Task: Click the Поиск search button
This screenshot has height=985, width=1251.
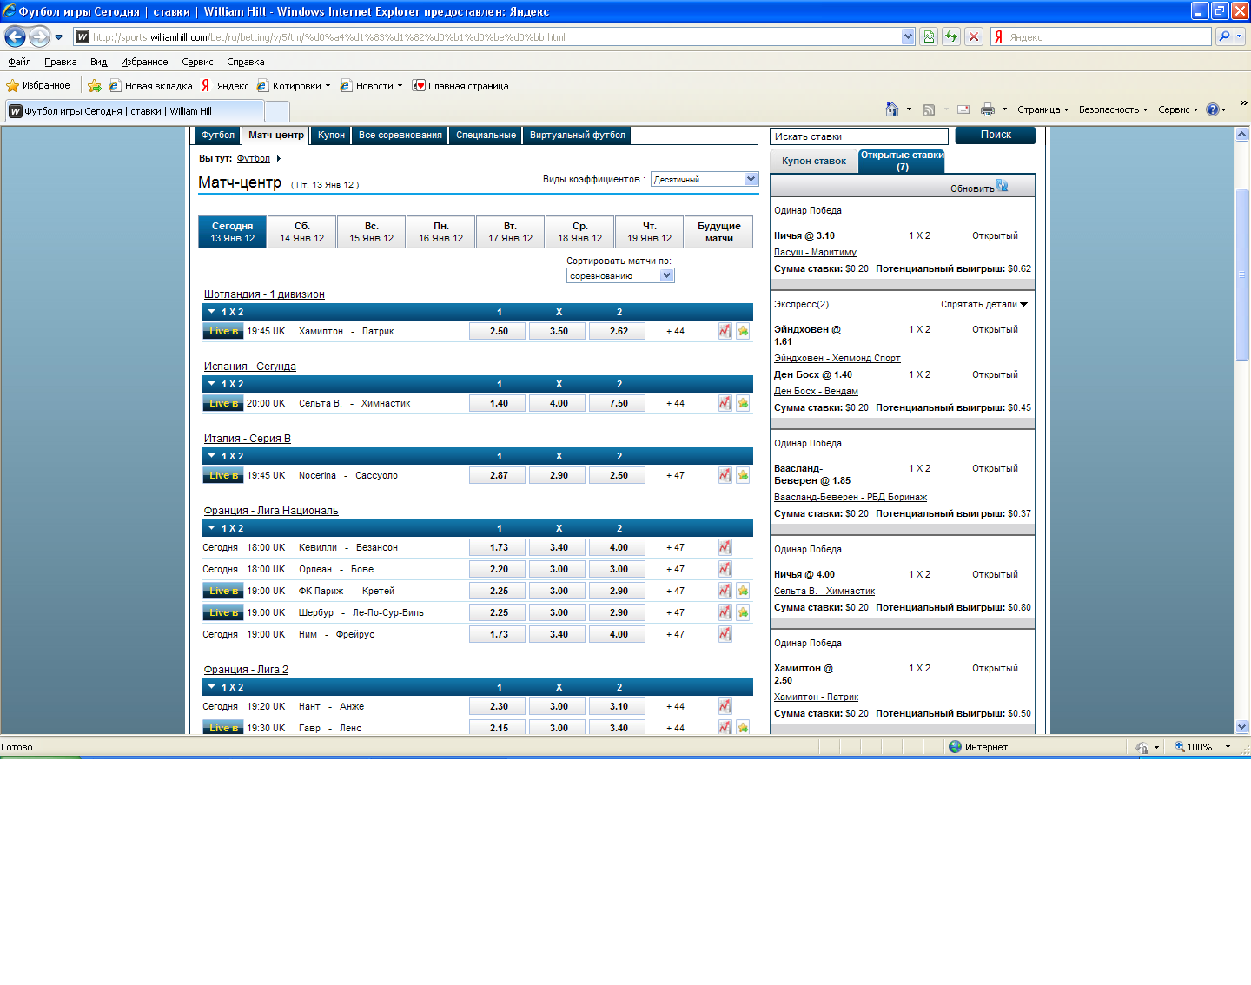Action: click(995, 135)
